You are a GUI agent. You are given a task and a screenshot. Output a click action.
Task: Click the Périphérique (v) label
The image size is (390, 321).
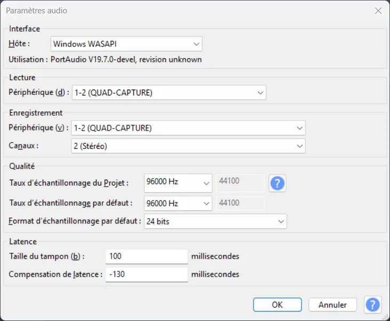click(38, 127)
